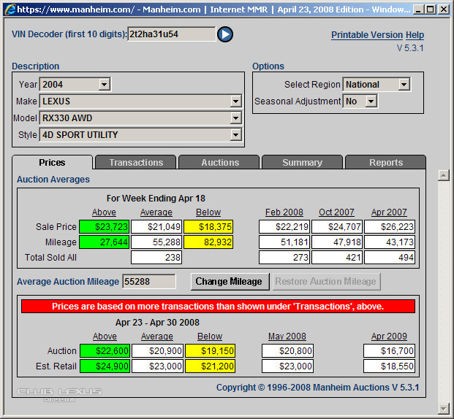
Task: Click the Average Auction Mileage field
Action: (x=149, y=281)
